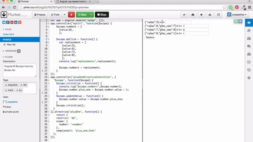Open the index.html file

coord(8,34)
